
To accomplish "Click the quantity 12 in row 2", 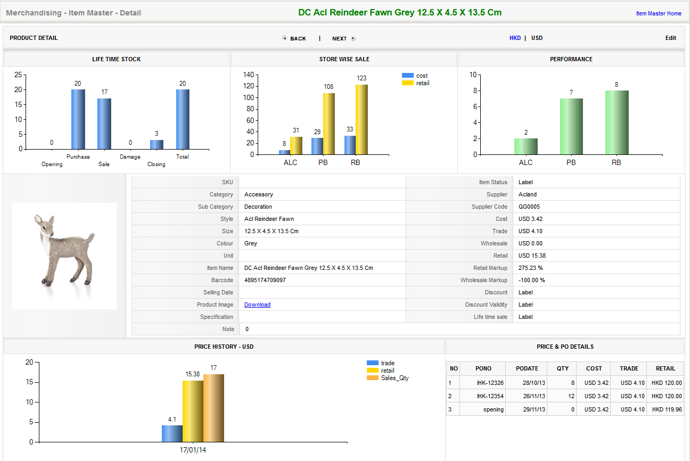I will click(571, 396).
